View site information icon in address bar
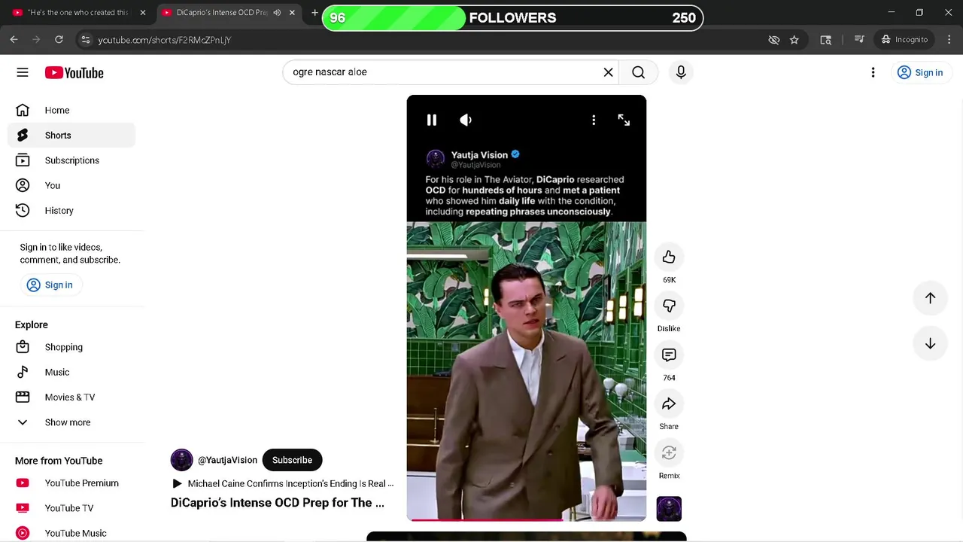963x542 pixels. pos(86,39)
